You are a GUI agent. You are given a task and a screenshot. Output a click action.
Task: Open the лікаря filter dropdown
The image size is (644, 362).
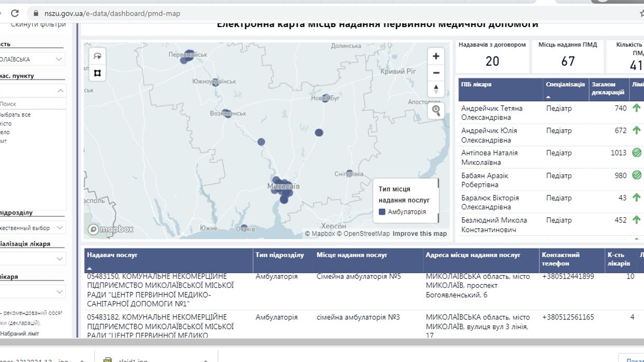[x=32, y=291]
